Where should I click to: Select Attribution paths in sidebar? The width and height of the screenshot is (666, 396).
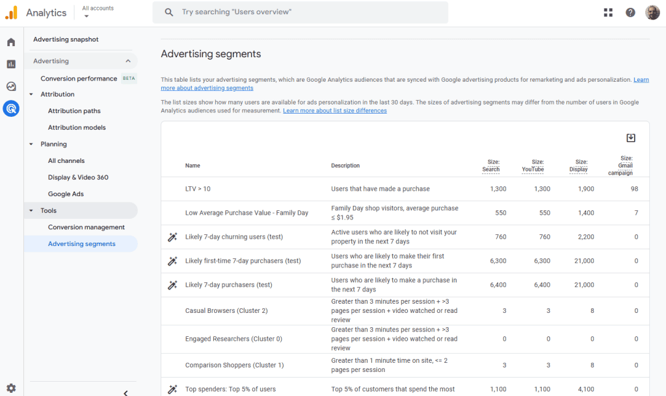[x=74, y=111]
